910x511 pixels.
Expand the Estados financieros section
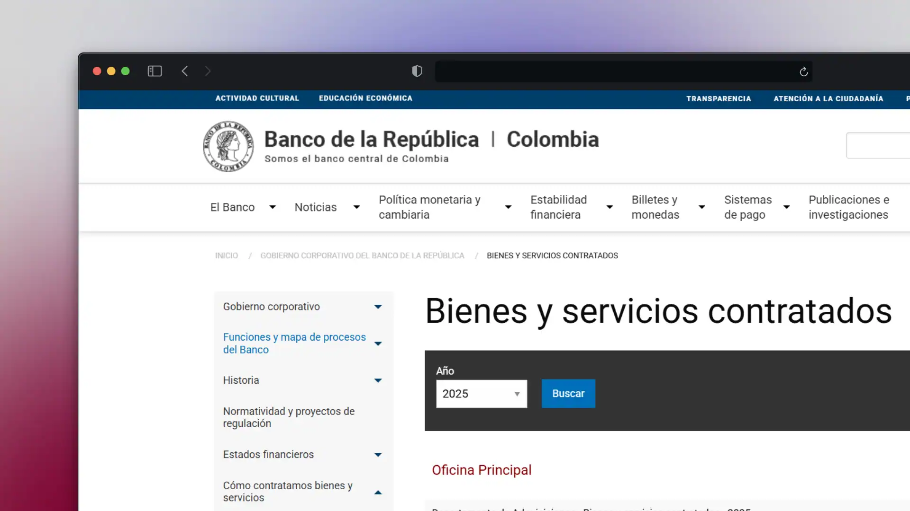(378, 454)
